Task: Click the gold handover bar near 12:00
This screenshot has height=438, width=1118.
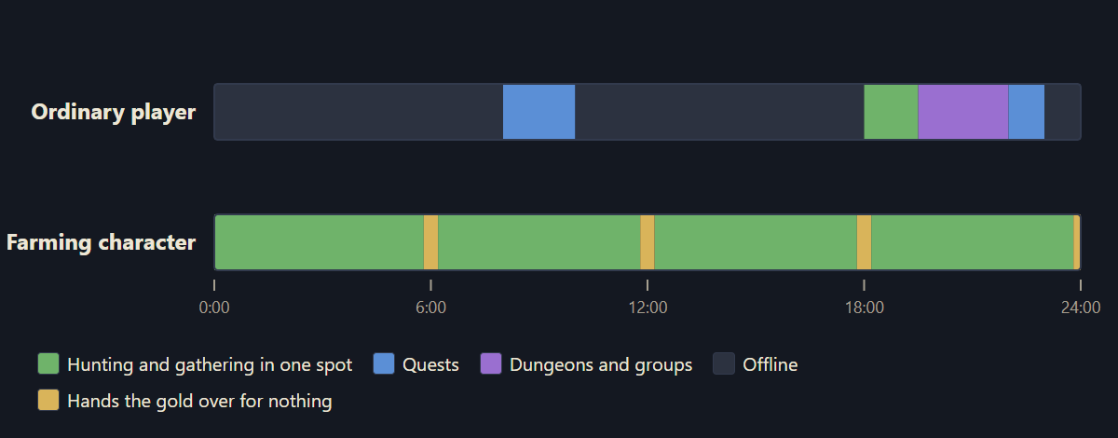Action: coord(648,242)
